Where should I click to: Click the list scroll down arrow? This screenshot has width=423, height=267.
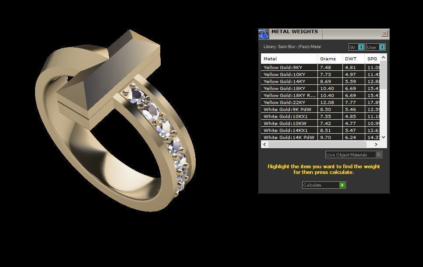pyautogui.click(x=383, y=137)
